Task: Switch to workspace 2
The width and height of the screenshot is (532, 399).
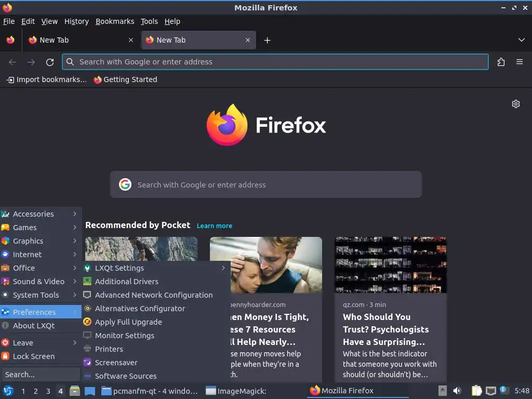Action: 36,391
